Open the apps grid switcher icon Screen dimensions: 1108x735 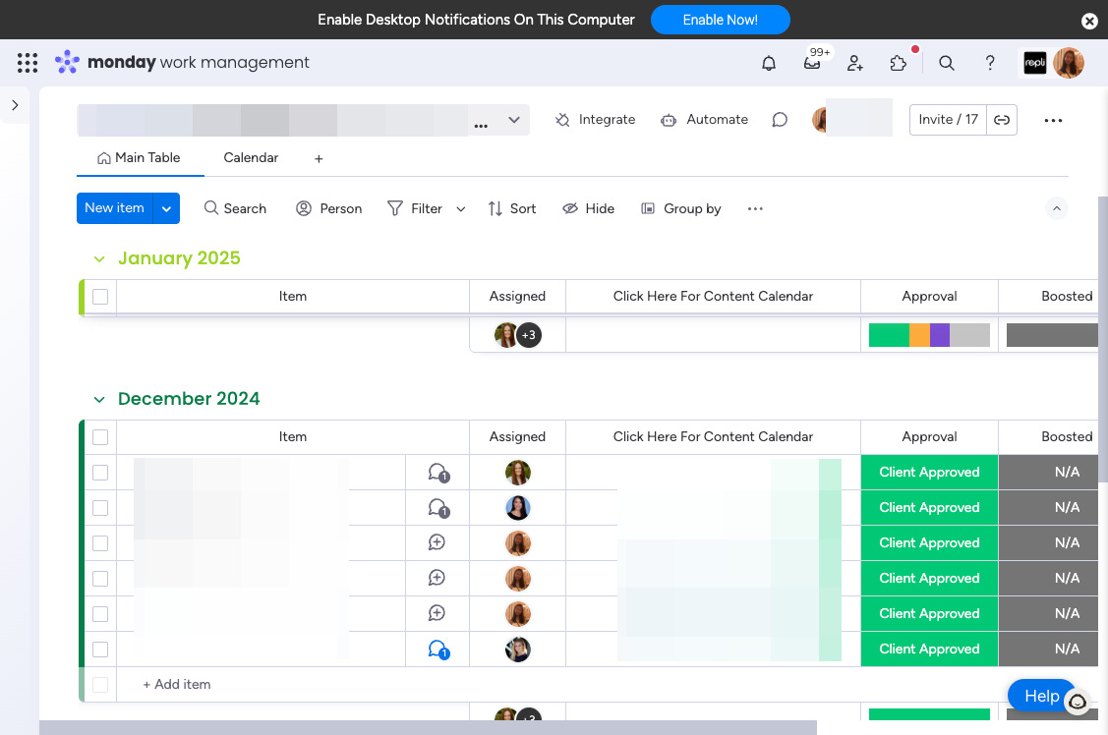tap(28, 63)
